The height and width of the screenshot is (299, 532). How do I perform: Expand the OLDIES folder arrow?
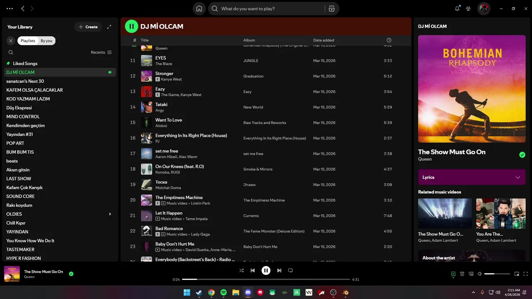(x=110, y=214)
